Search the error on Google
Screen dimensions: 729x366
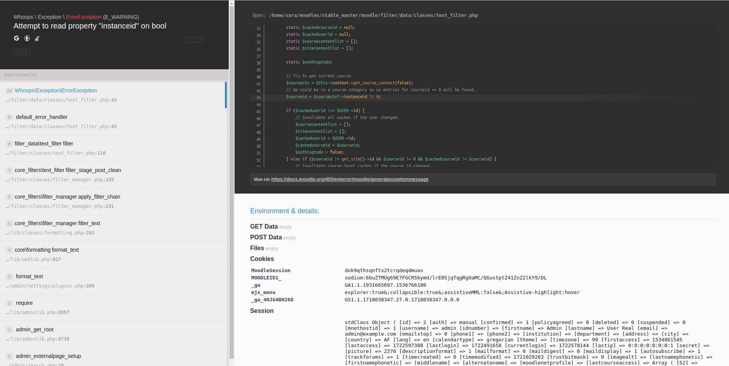coord(17,38)
